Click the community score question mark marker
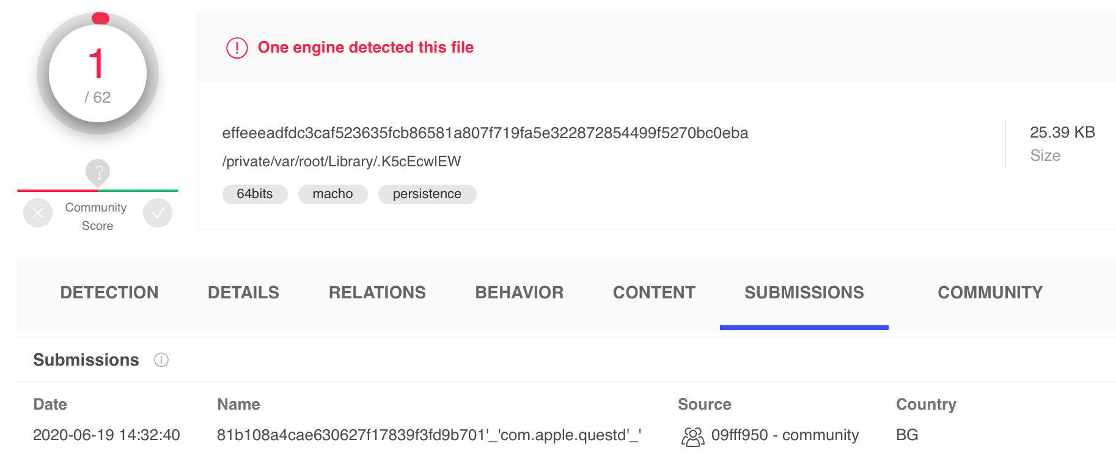Image resolution: width=1116 pixels, height=461 pixels. [x=98, y=172]
